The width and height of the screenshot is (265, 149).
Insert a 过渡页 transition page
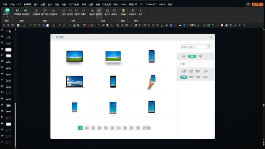77,12
